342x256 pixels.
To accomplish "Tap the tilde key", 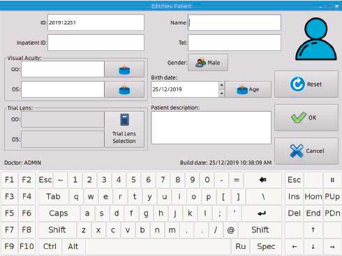I will 60,180.
